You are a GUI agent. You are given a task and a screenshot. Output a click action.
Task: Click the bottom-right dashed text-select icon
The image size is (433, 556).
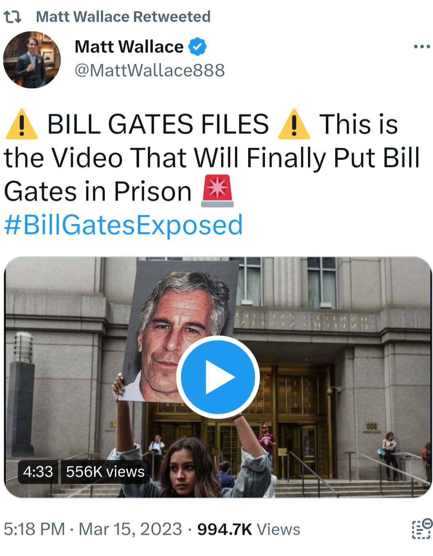[422, 529]
